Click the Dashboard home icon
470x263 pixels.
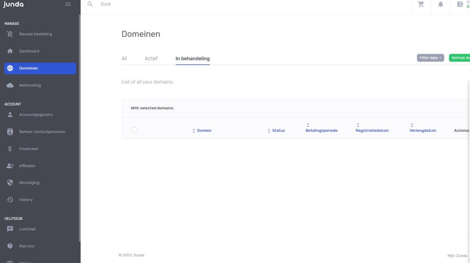point(10,51)
